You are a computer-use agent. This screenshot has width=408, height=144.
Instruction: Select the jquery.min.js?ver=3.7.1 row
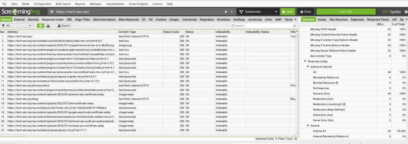coord(148,130)
